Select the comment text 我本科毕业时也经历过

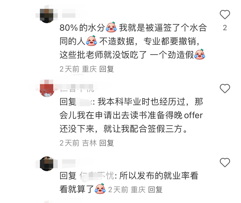click(142, 102)
